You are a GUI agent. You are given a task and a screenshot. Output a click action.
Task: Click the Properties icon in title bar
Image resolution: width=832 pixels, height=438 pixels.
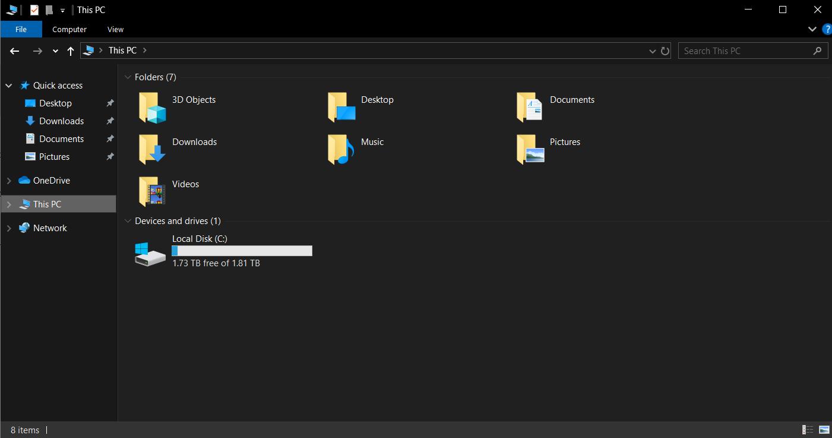[34, 10]
